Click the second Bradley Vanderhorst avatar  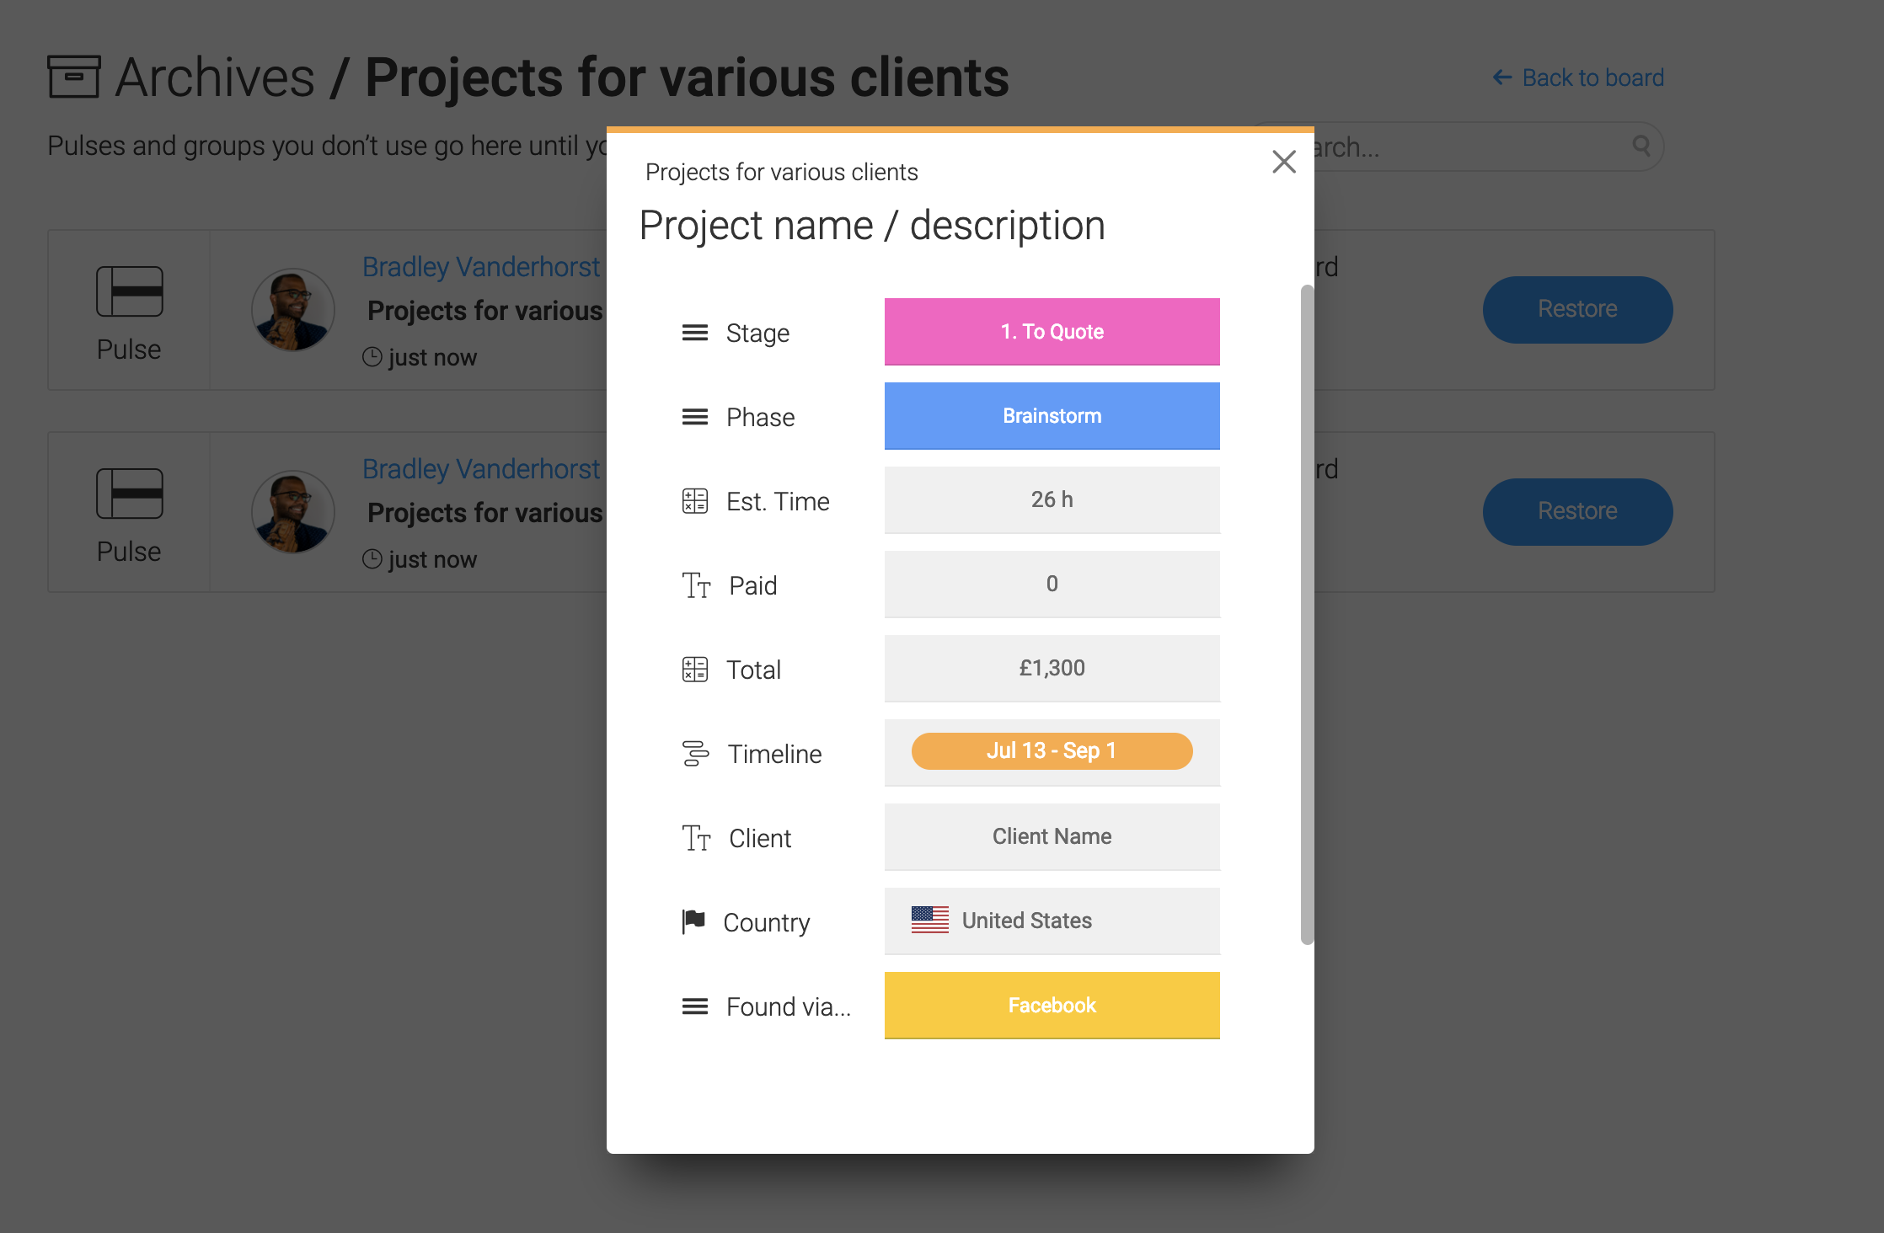(x=293, y=511)
